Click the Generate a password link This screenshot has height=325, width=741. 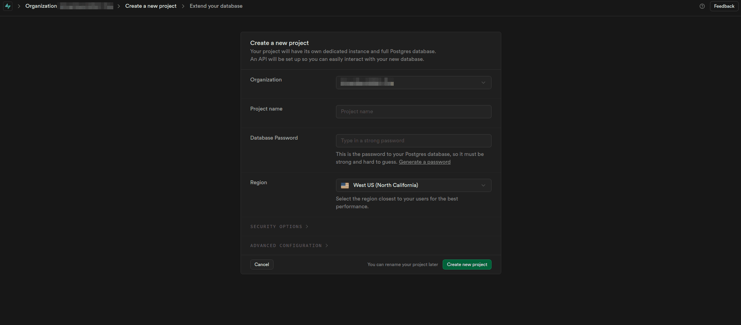(424, 162)
